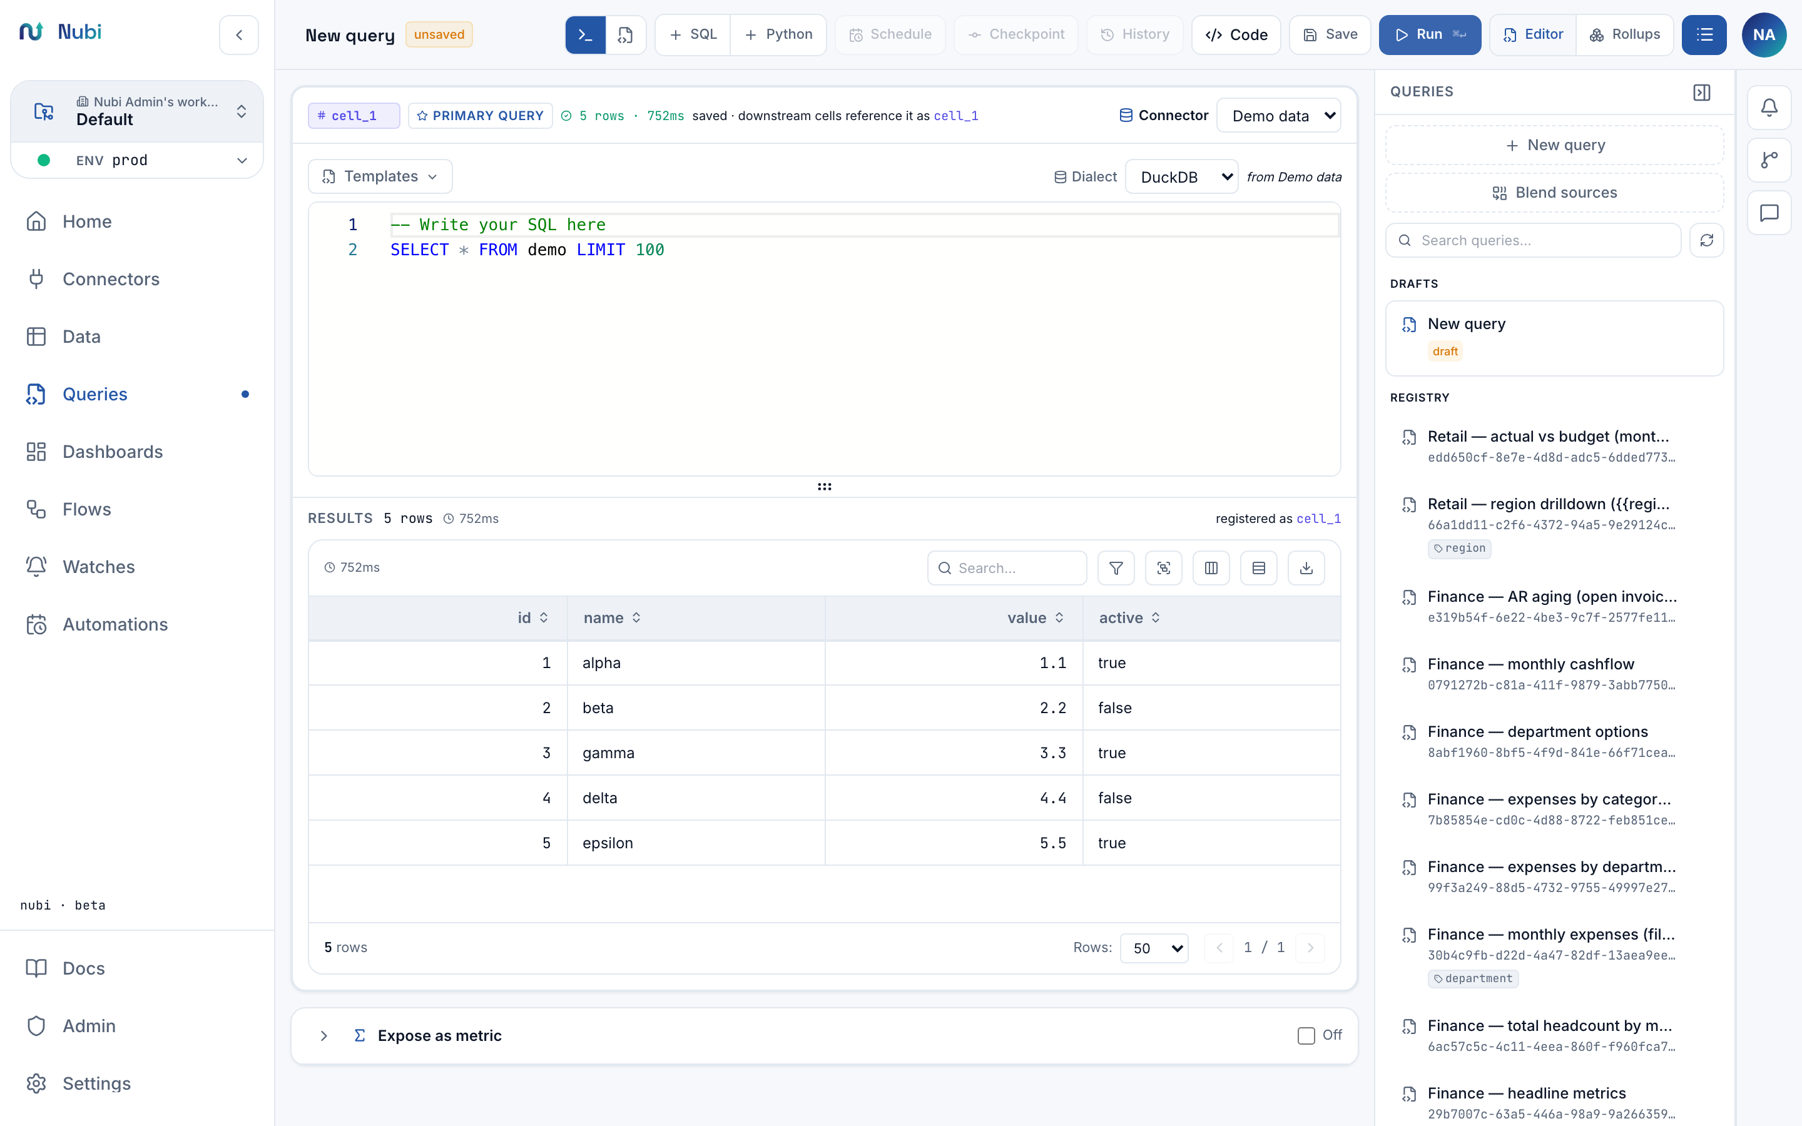Click the scan/focus icon in results toolbar
Image resolution: width=1802 pixels, height=1126 pixels.
1164,568
